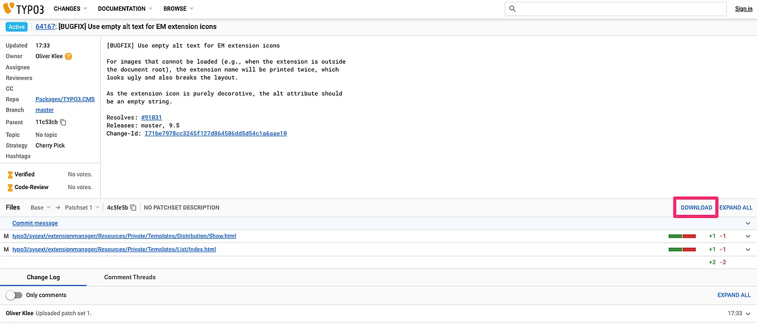The image size is (757, 329).
Task: Open the Patchset 1 selector dropdown
Action: click(82, 207)
